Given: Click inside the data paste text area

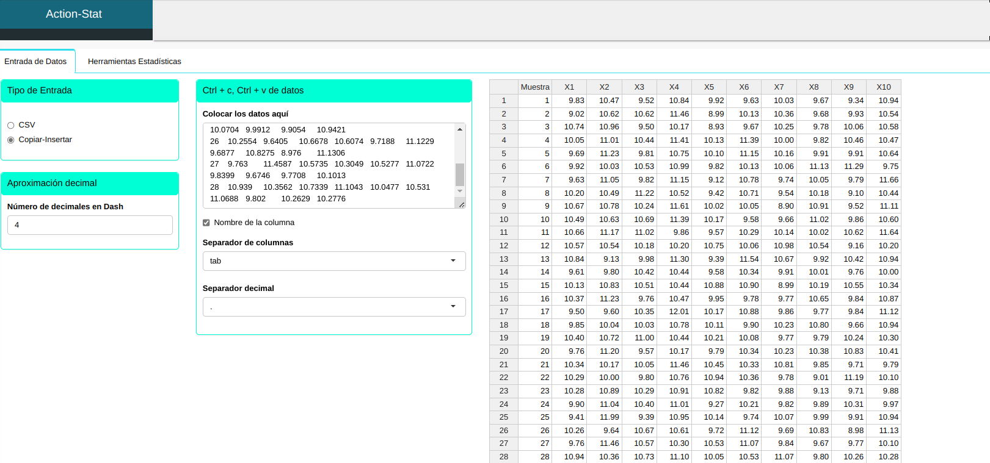Looking at the screenshot, I should point(330,165).
